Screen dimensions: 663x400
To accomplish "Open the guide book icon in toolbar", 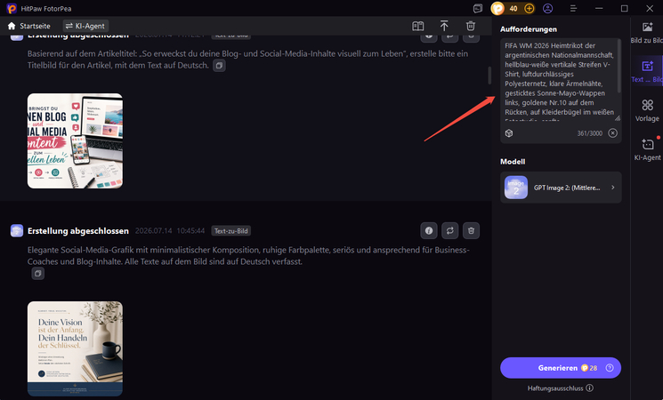I will pos(417,26).
